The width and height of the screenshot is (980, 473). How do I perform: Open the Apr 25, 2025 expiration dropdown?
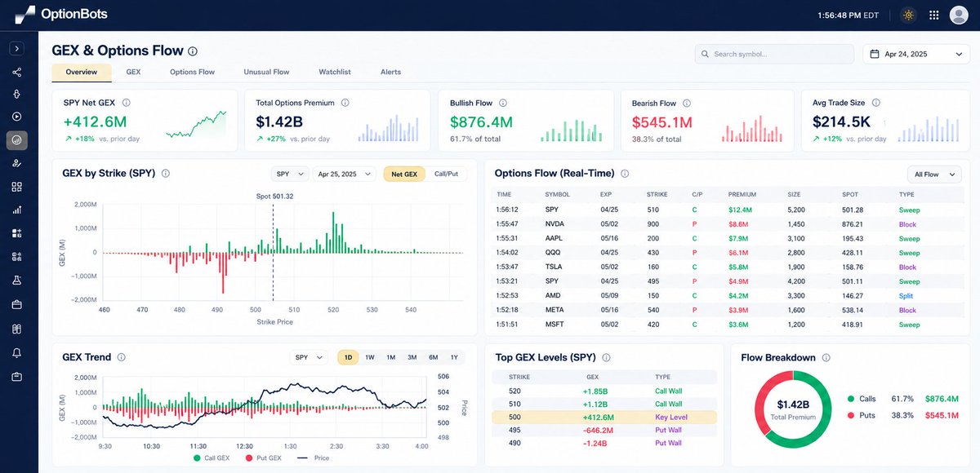(x=344, y=174)
